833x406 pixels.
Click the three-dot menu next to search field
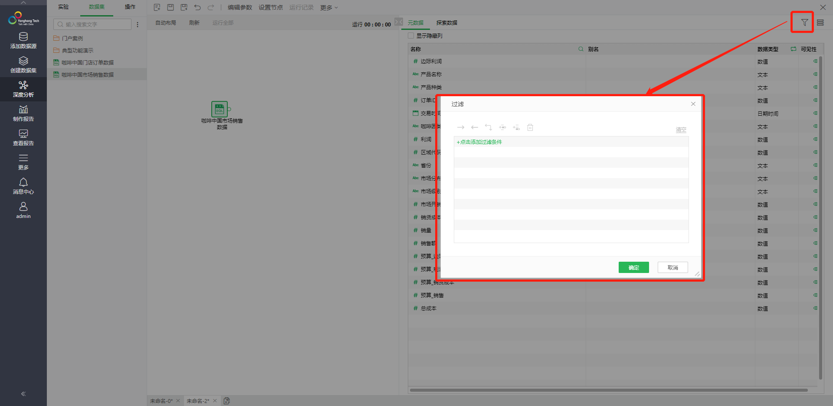point(138,25)
